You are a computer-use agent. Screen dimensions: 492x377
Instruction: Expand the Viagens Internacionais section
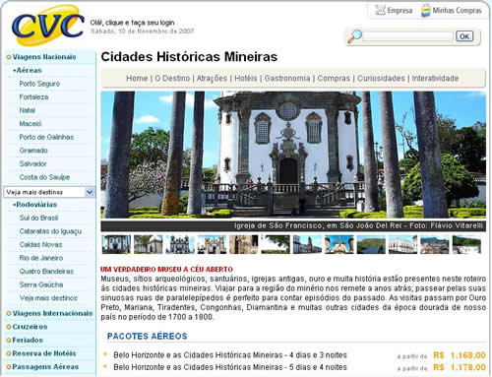(52, 313)
